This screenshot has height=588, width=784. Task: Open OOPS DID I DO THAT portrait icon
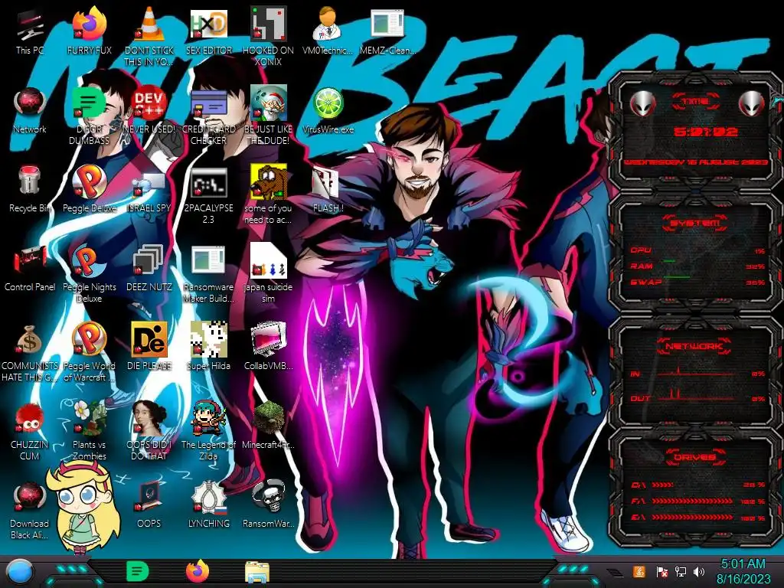149,430
